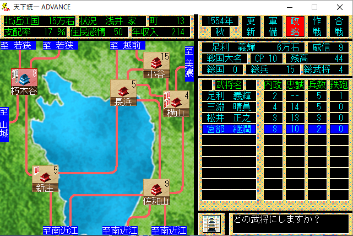Screen dimensions: 353x236
Task: Click 松井 正之's 兵数 value 3
Action: click(x=317, y=118)
